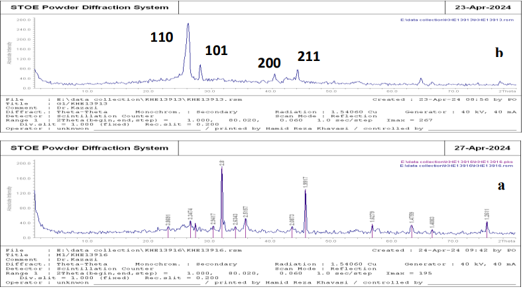Click the 1.6279 peak label
523x289 pixels.
373,217
